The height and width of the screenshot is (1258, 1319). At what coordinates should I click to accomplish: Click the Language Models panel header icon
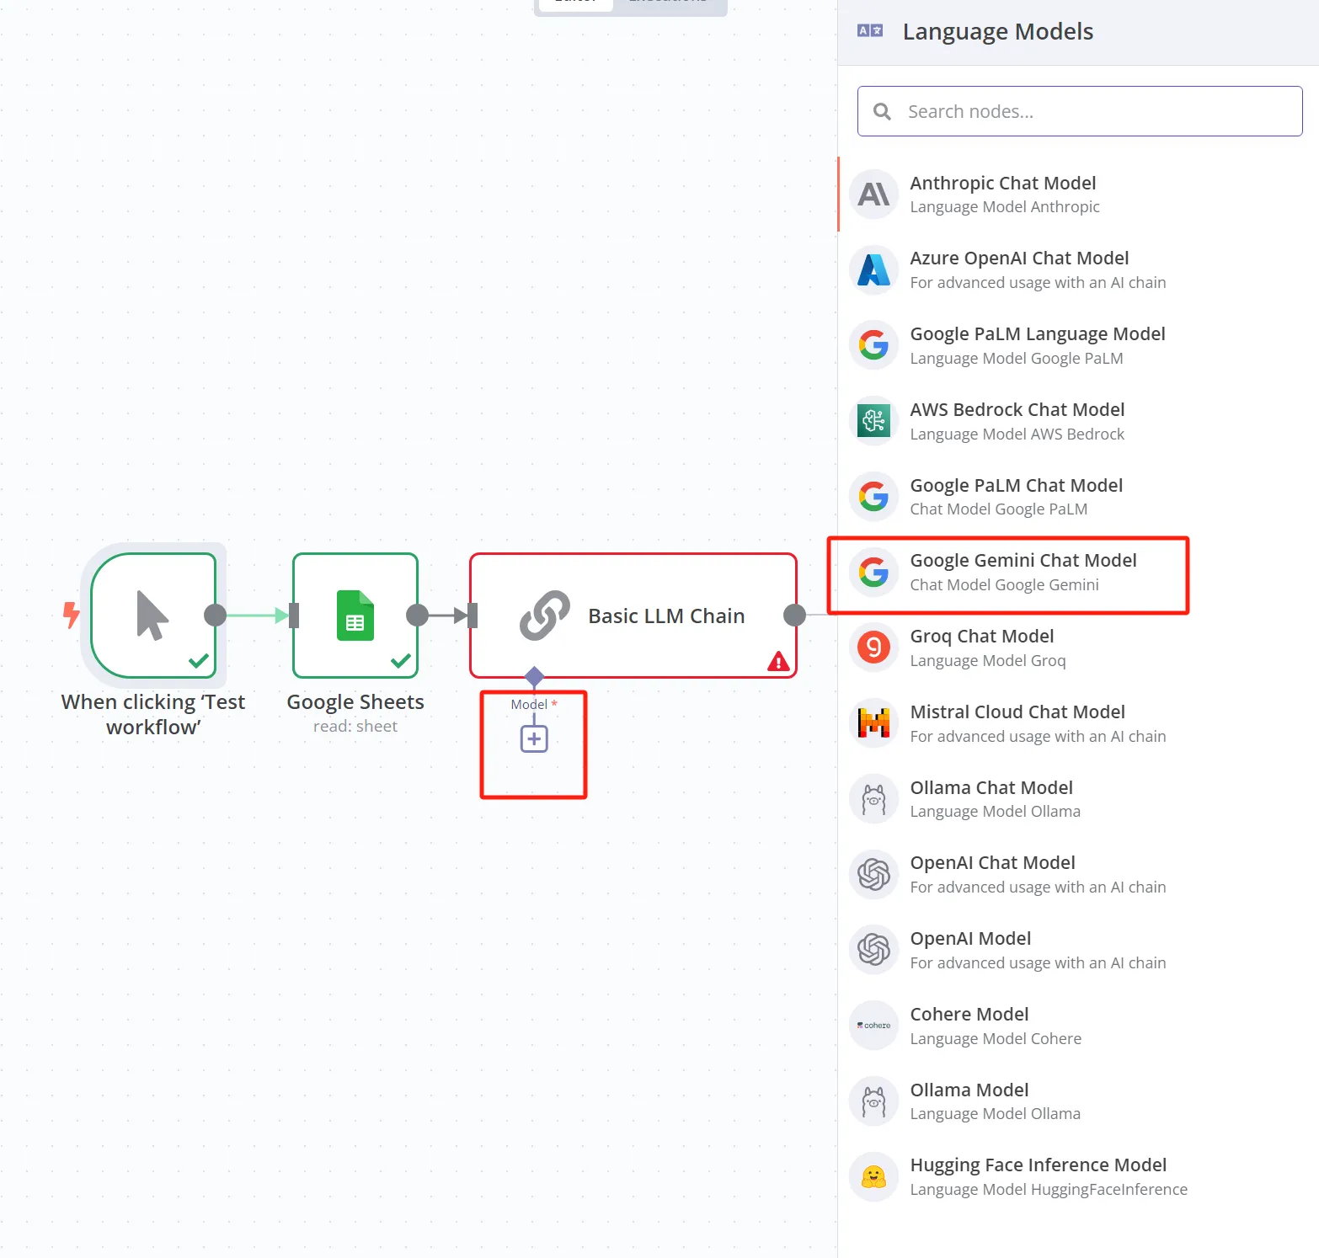click(x=870, y=31)
